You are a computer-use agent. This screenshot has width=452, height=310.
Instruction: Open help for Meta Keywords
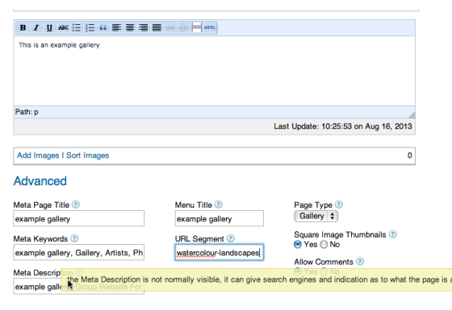(74, 238)
